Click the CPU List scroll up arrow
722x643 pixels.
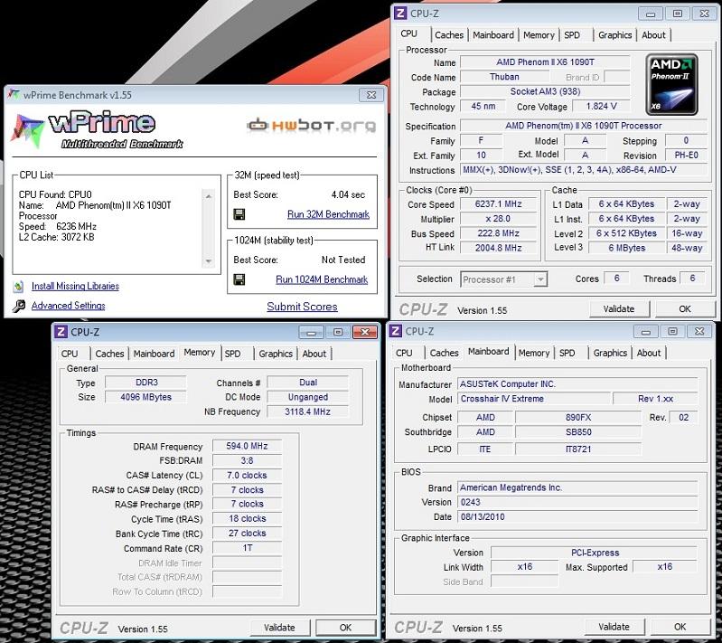[x=209, y=196]
